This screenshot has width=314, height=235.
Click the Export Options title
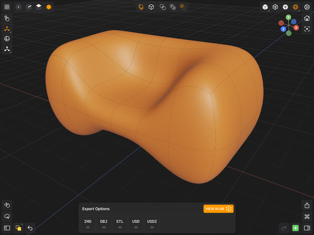(x=96, y=209)
